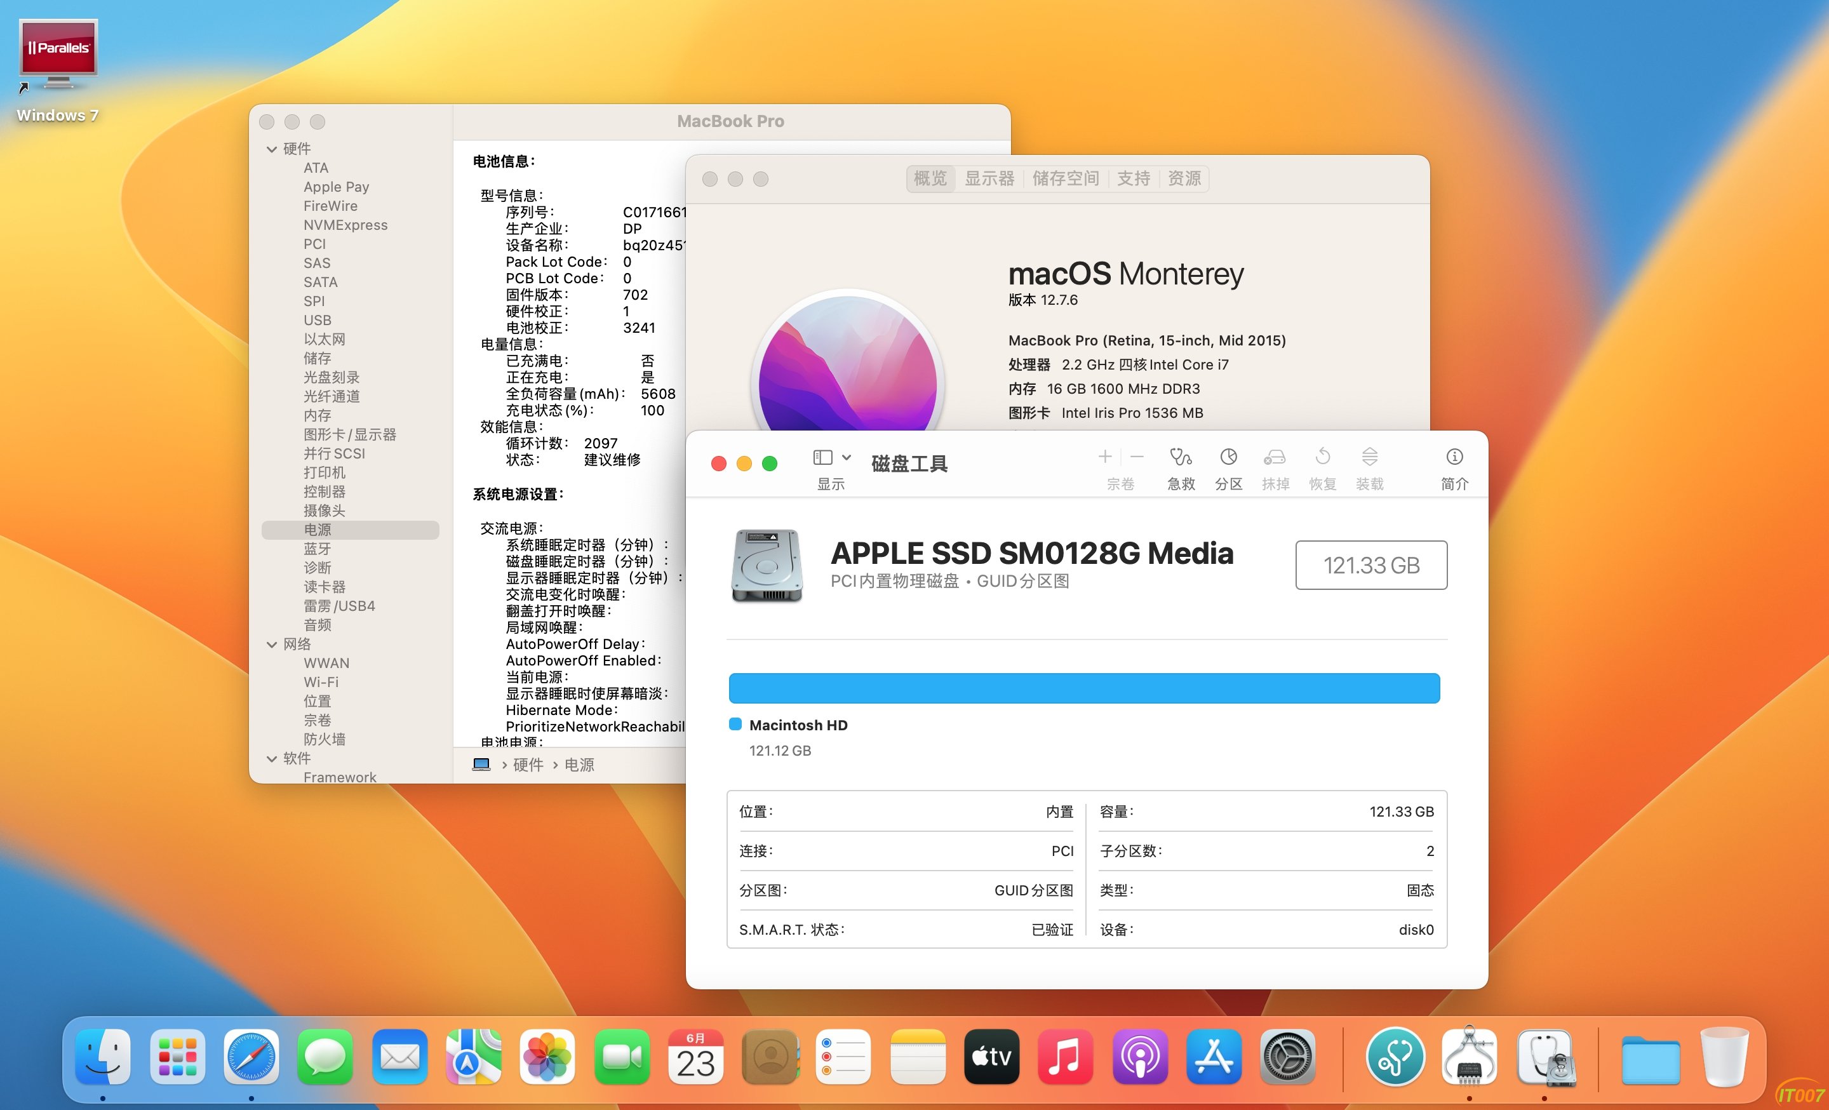The width and height of the screenshot is (1829, 1110).
Task: Select 电源 (Power) in the hardware list
Action: pyautogui.click(x=351, y=530)
